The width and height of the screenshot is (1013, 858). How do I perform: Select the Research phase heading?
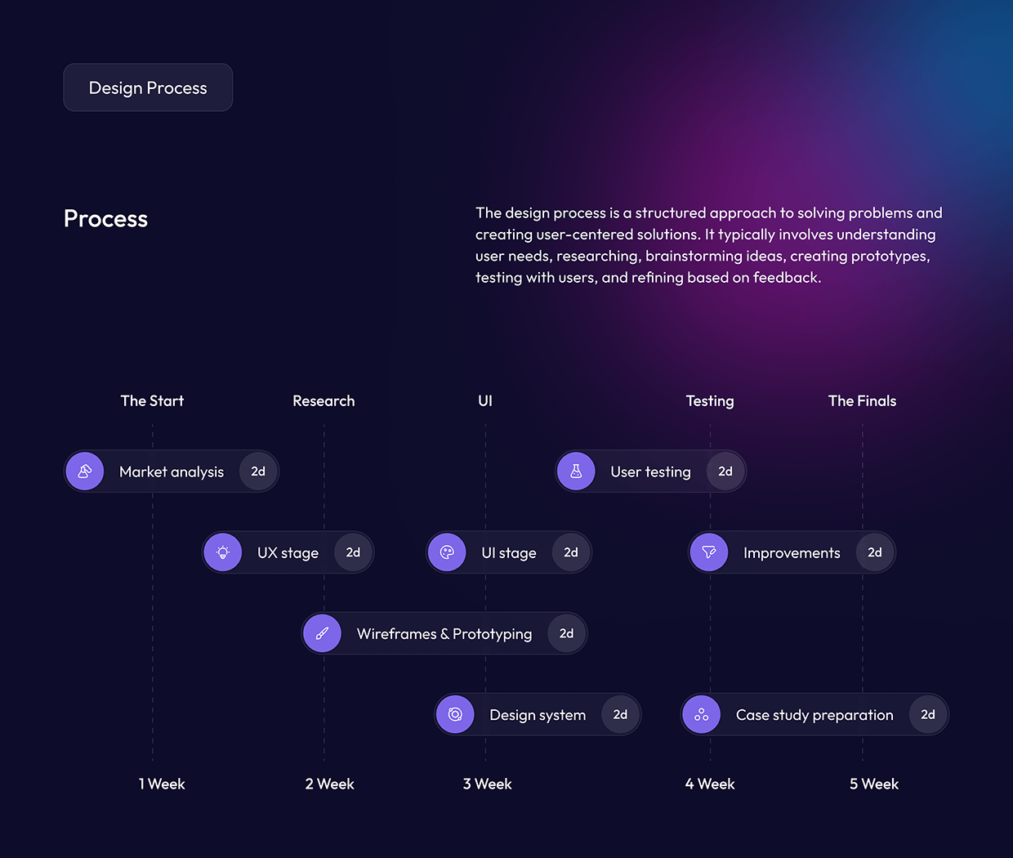coord(324,400)
